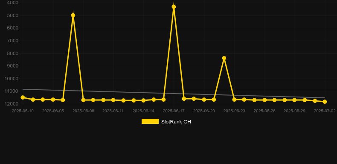This screenshot has width=337, height=164.
Task: Select the highest peak data point near 2025-06-17
Action: point(174,7)
